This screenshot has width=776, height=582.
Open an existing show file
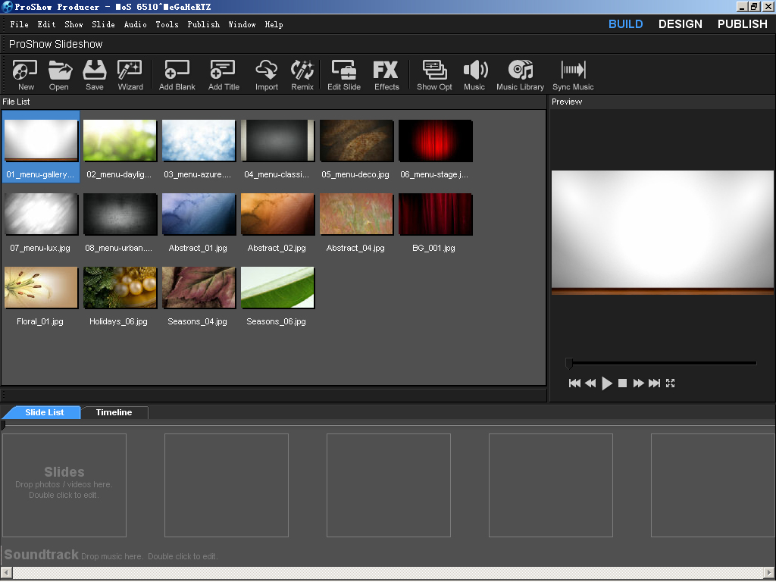(59, 75)
